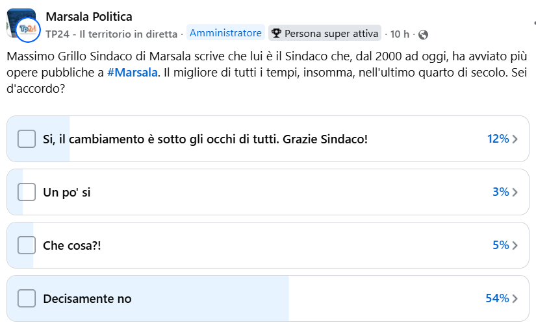Click the Amministratore badge

pyautogui.click(x=225, y=33)
